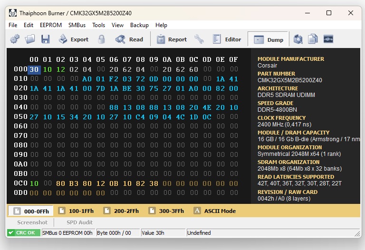This screenshot has height=250, width=365.
Task: Select byte 38 in row 0C0
Action: (x=154, y=183)
